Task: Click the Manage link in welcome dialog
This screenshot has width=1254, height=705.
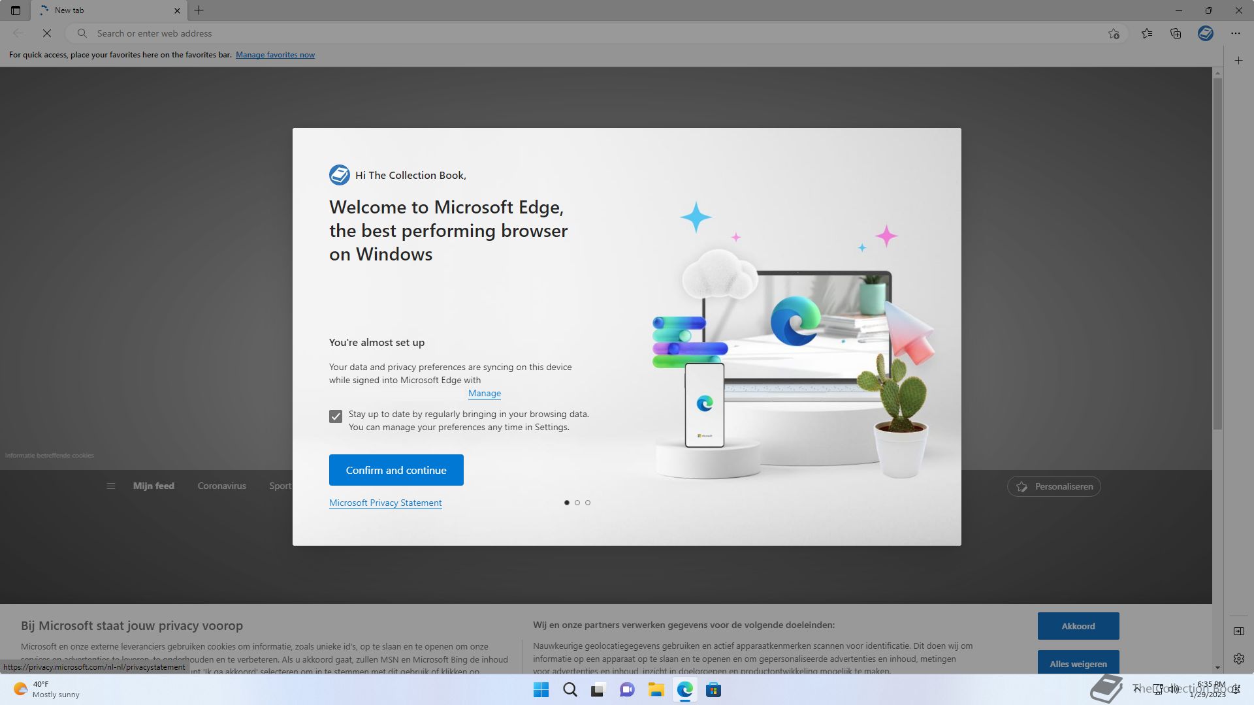Action: (x=485, y=393)
